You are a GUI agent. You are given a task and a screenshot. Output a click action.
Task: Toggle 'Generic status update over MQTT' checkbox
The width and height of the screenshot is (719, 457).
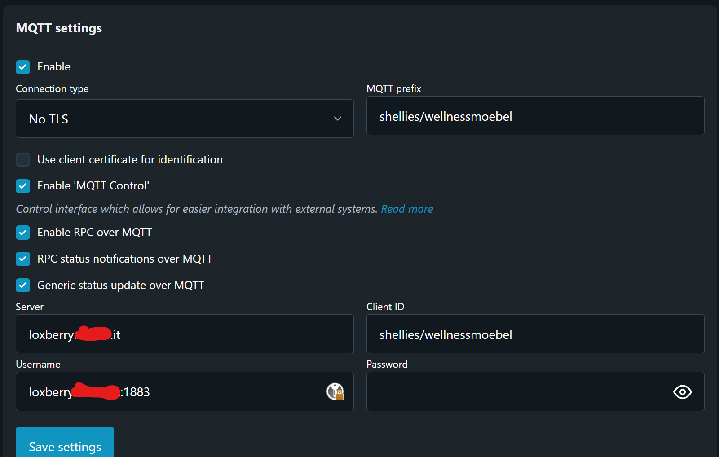23,286
